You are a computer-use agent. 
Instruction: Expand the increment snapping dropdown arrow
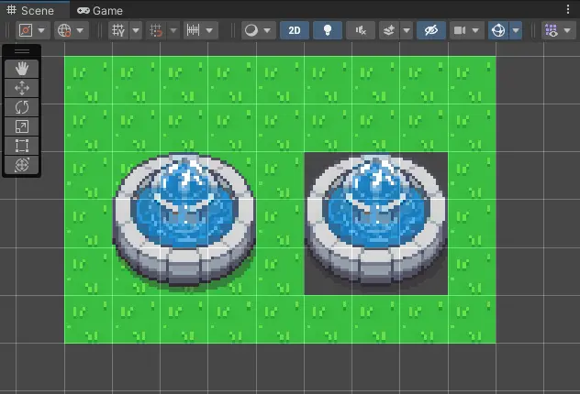coord(209,30)
